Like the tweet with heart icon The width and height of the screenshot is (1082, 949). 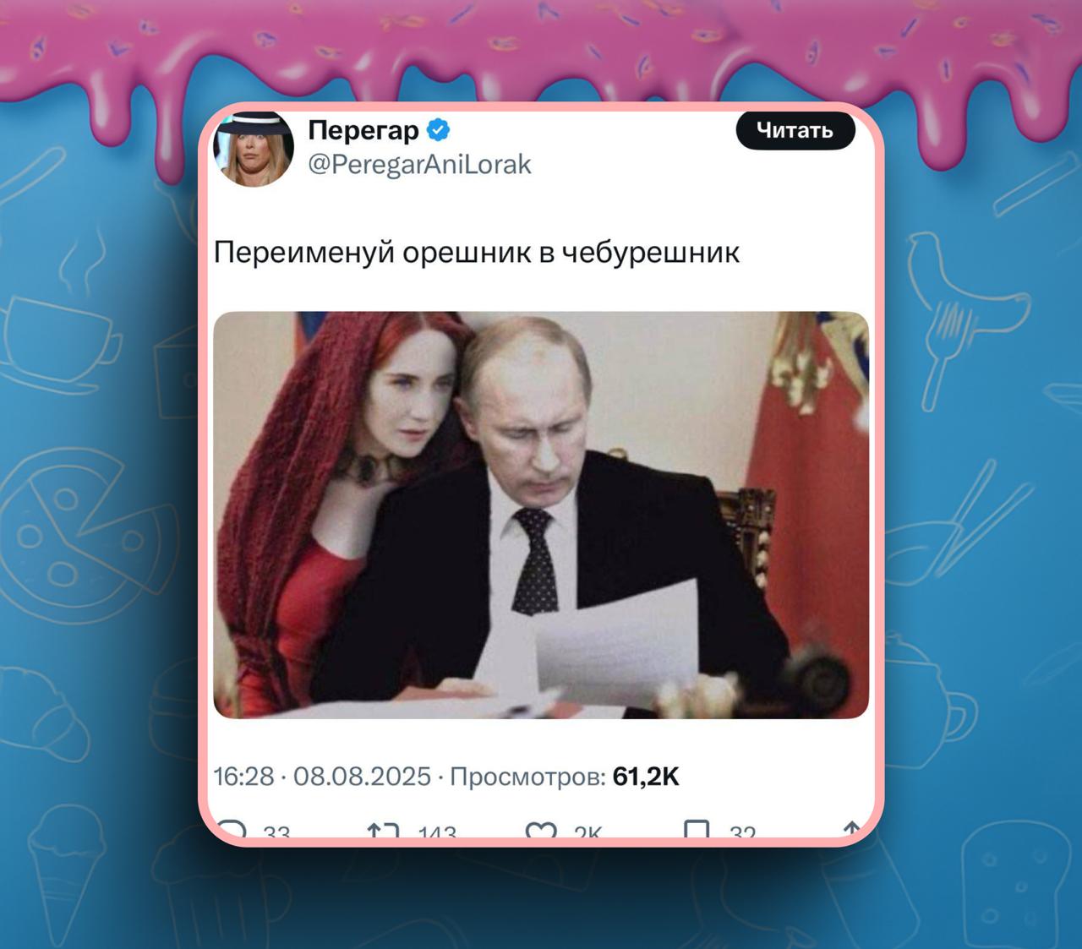[x=541, y=831]
